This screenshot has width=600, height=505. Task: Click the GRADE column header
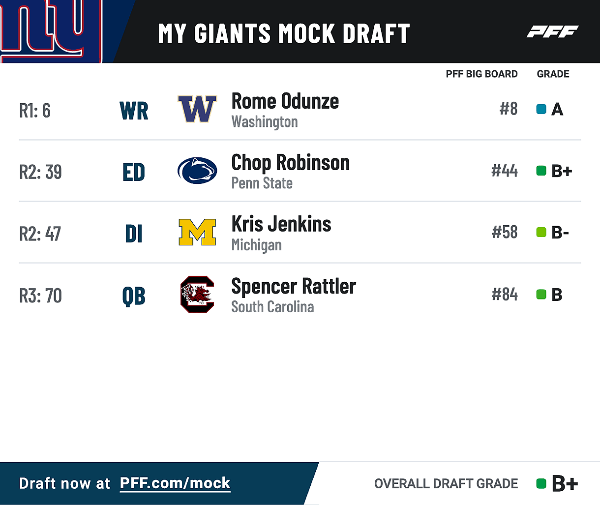[x=553, y=74]
